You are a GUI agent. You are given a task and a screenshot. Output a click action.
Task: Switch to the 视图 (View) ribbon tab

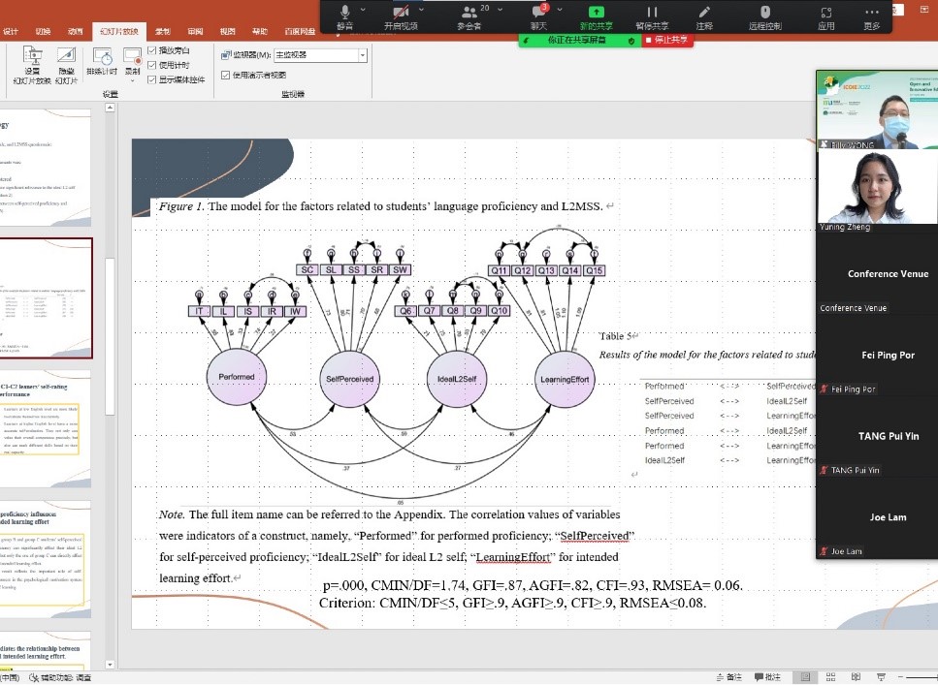point(227,32)
